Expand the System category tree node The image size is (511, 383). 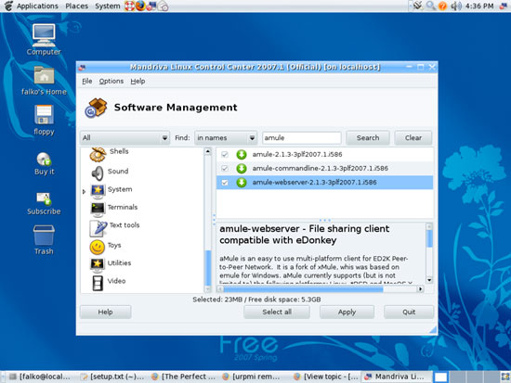pyautogui.click(x=84, y=192)
